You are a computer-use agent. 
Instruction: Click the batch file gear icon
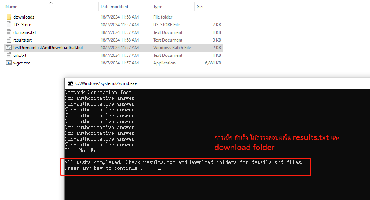[9, 48]
